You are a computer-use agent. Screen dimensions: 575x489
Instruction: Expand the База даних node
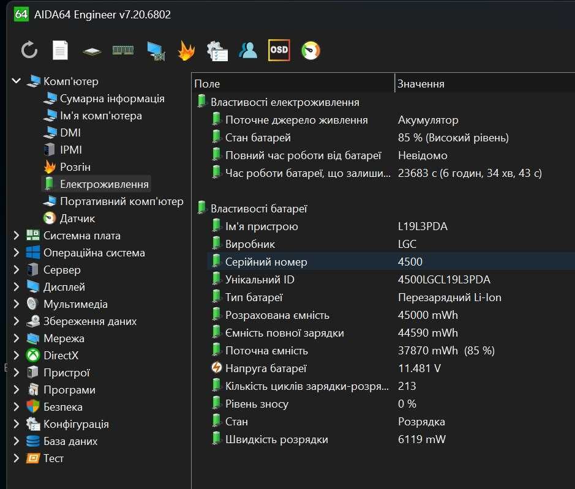(16, 441)
